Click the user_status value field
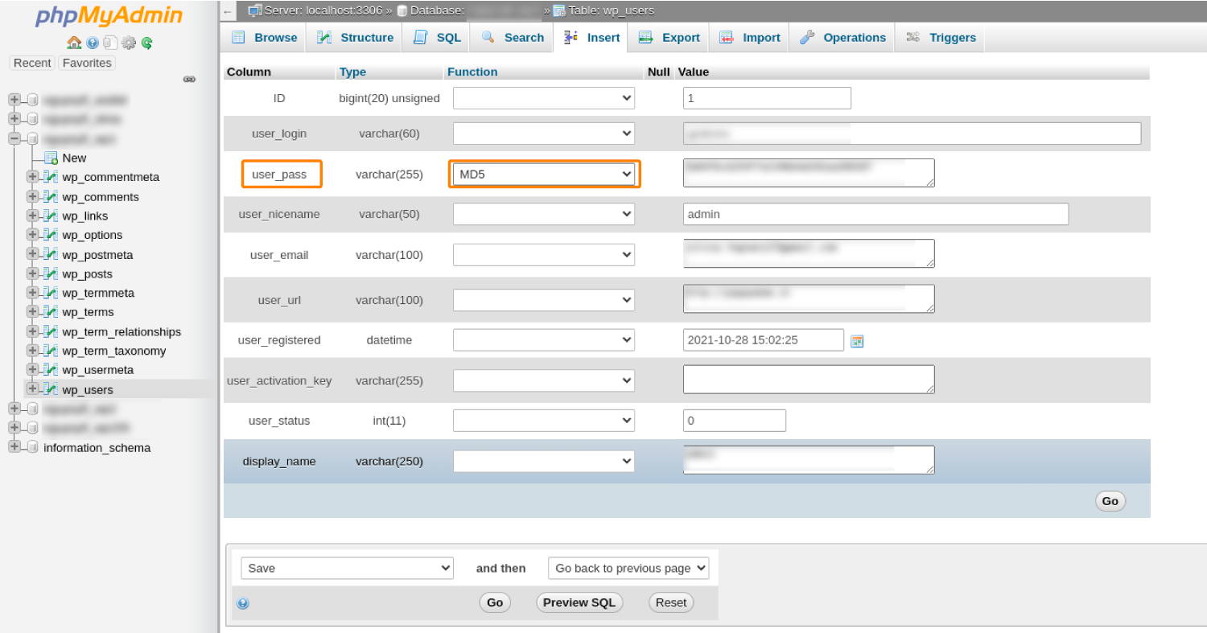This screenshot has height=633, width=1207. (735, 420)
